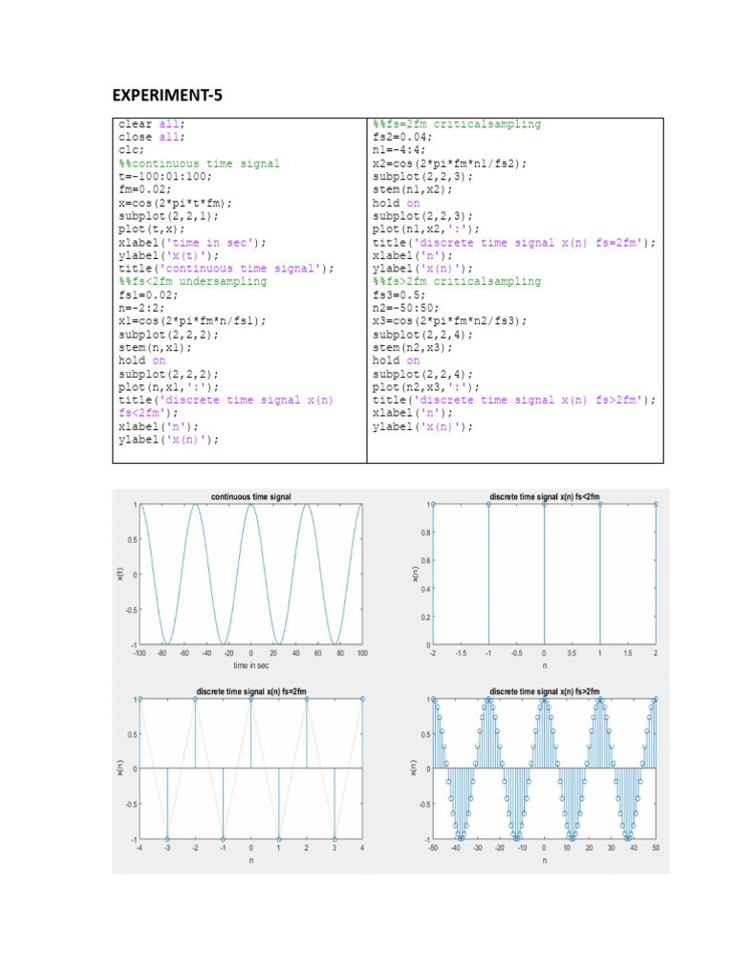Click the critically sampled fs=2fm stem plot
Screen dimensions: 734x979
[x=251, y=770]
